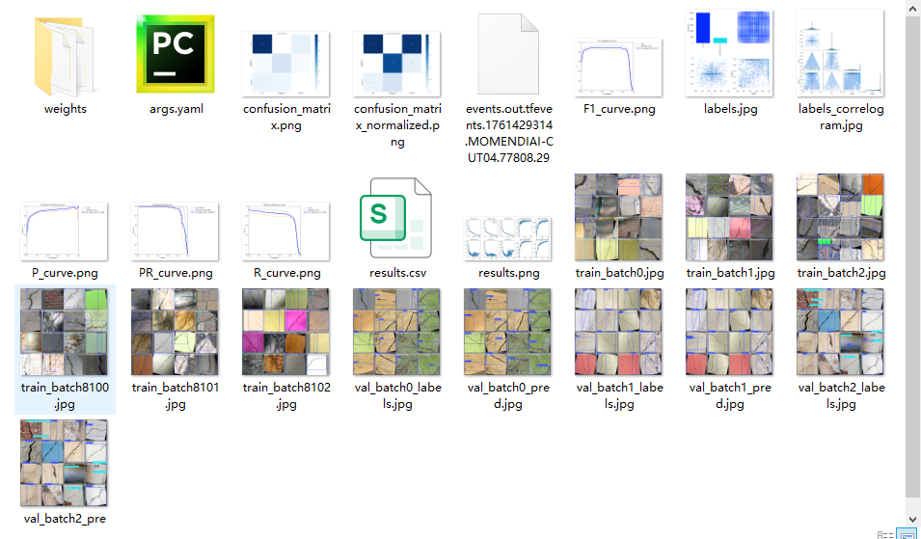Switch to large icons view
This screenshot has width=921, height=539.
(x=906, y=534)
